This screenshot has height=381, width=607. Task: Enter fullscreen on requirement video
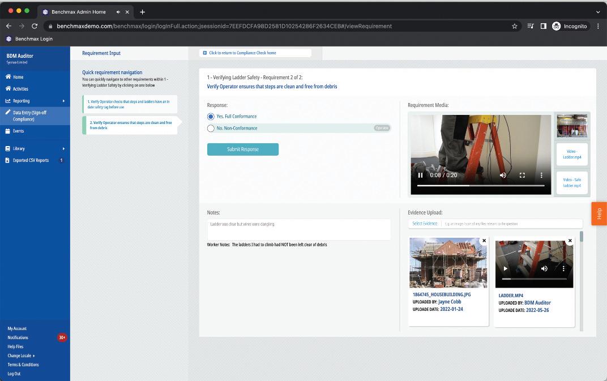522,175
